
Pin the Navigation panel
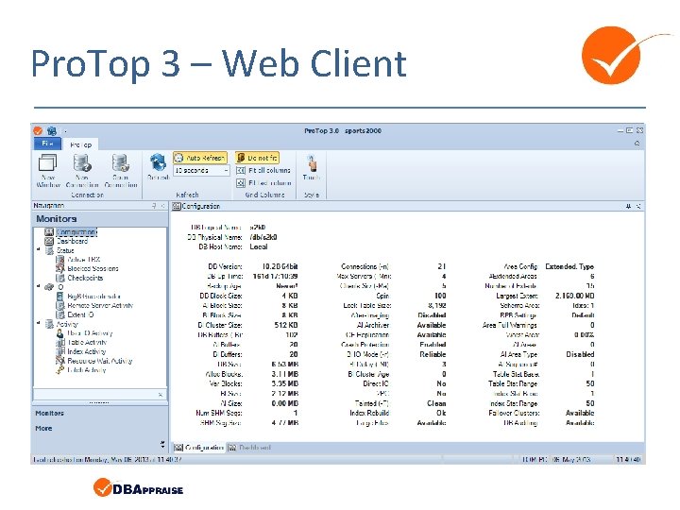pyautogui.click(x=154, y=206)
